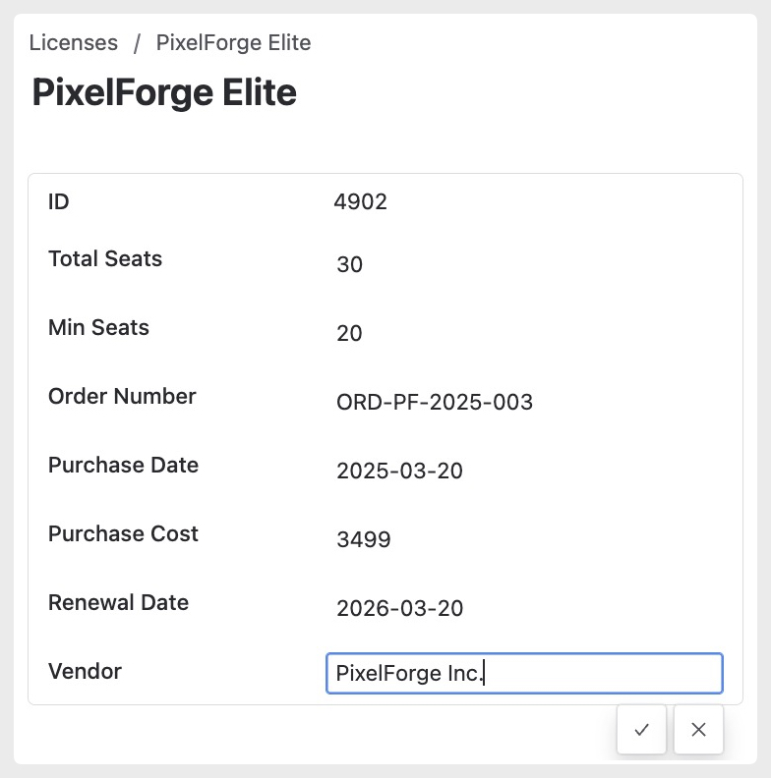This screenshot has width=771, height=778.
Task: Click the PixelForge Elite breadcrumb item
Action: pos(233,43)
